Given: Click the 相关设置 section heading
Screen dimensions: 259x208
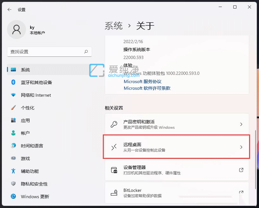Looking at the screenshot, I should [114, 108].
